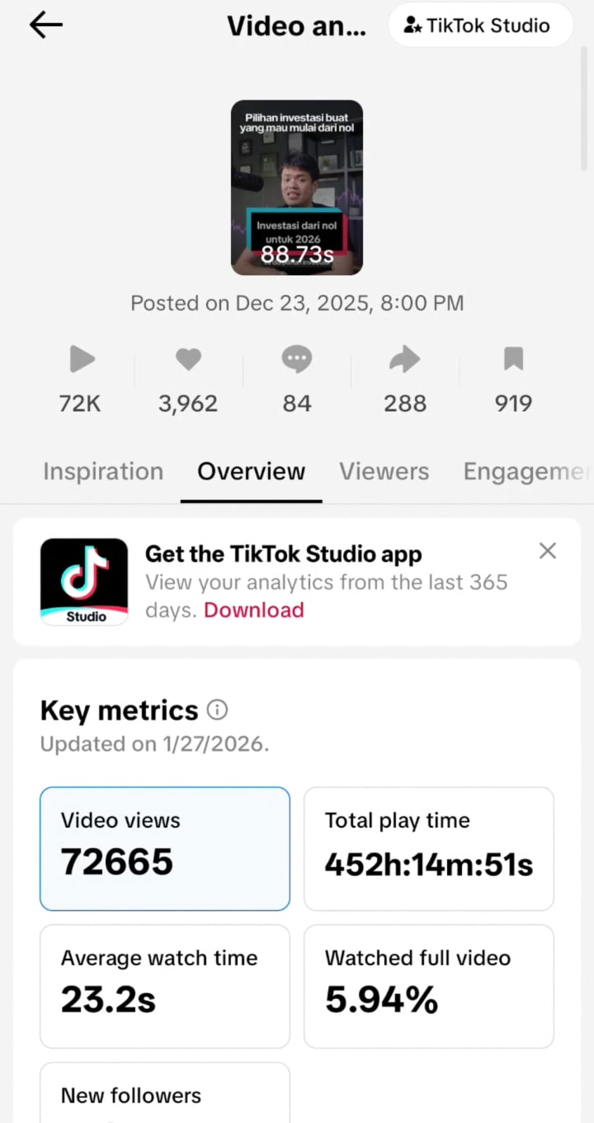Tap the share arrow icon

[x=404, y=359]
